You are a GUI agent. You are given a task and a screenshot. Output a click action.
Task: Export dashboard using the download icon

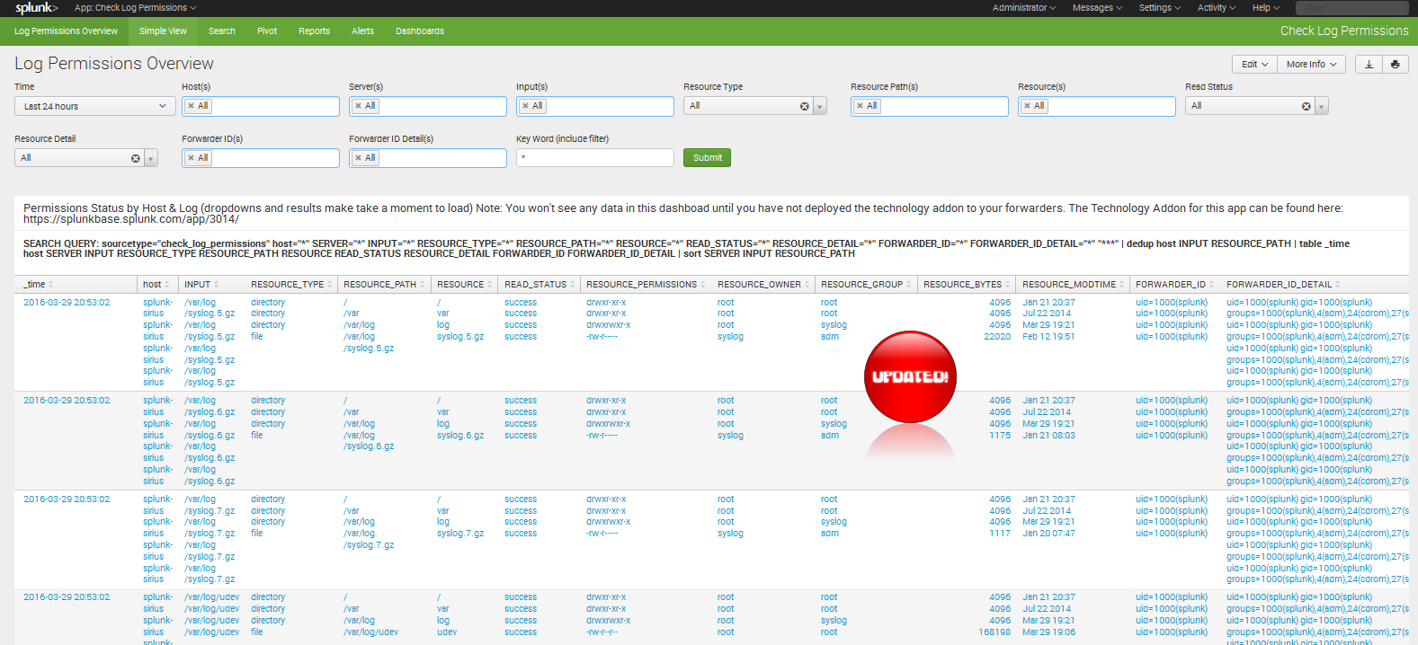coord(1369,65)
